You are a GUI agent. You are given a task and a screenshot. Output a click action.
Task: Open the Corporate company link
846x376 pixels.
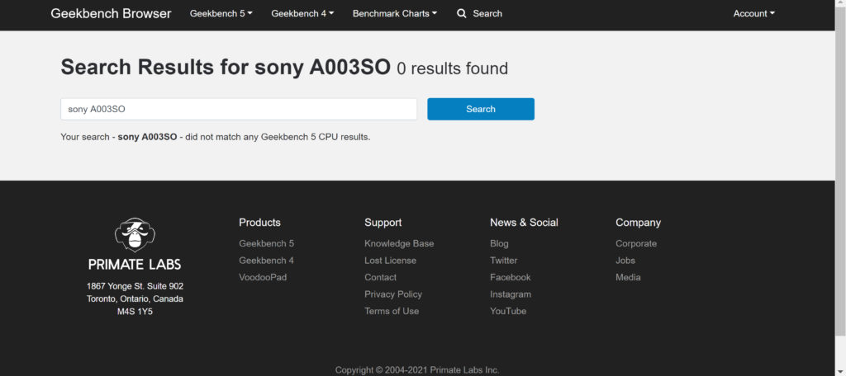(636, 243)
